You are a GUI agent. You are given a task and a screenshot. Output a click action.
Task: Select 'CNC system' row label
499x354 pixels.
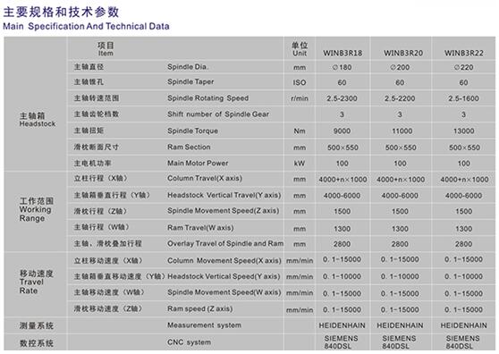pyautogui.click(x=189, y=342)
